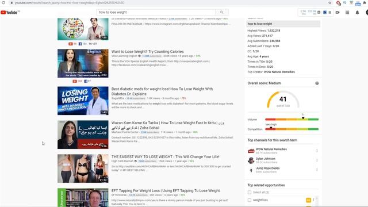Image resolution: width=368 pixels, height=207 pixels.
Task: Click the Counting Calories video thumbnail
Action: point(83,63)
